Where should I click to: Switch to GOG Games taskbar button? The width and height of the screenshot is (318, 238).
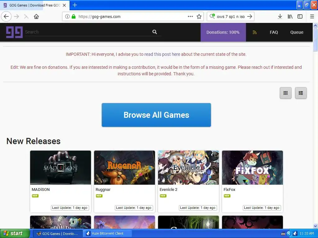click(57, 234)
